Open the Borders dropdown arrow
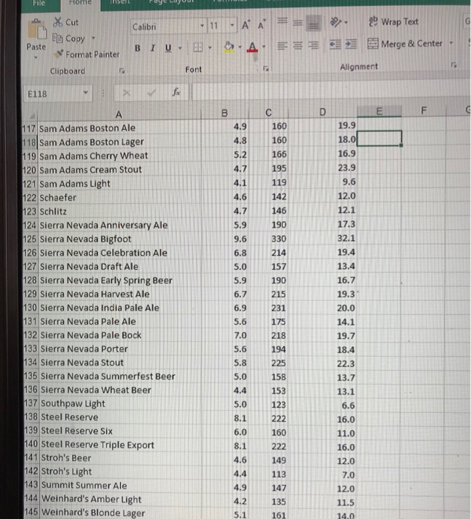This screenshot has height=519, width=471. [x=210, y=47]
